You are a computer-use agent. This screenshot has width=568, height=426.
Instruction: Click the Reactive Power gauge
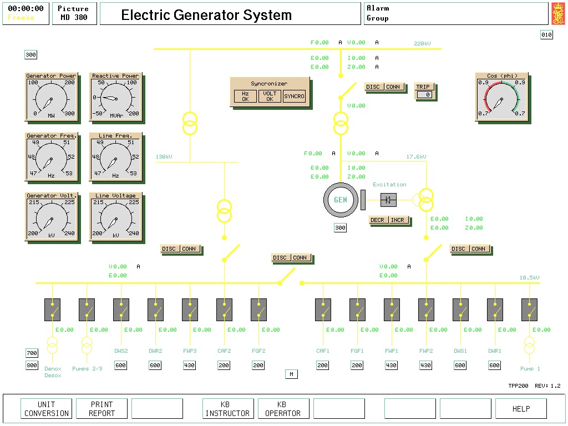[x=115, y=97]
